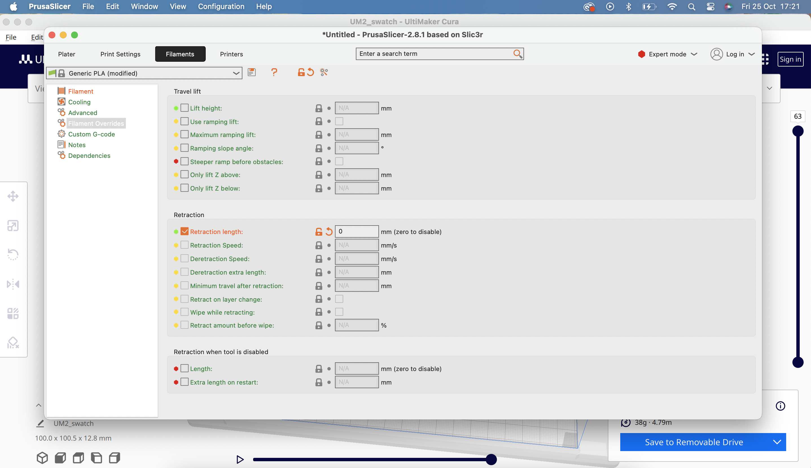This screenshot has height=468, width=811.
Task: Click the Cura Sign in button
Action: tap(790, 59)
